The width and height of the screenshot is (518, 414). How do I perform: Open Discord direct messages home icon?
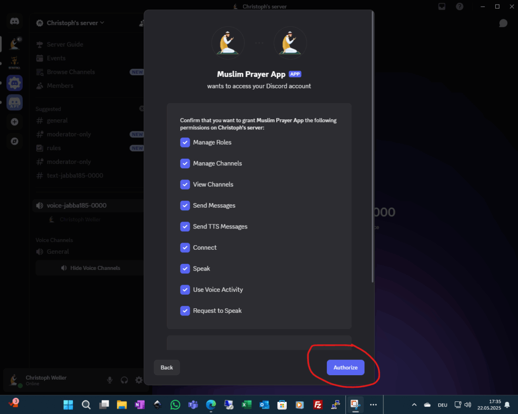point(15,21)
